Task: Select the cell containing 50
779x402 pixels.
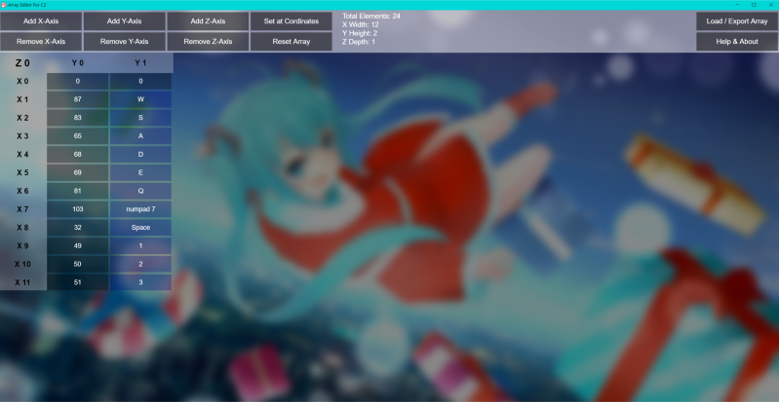Action: click(77, 264)
